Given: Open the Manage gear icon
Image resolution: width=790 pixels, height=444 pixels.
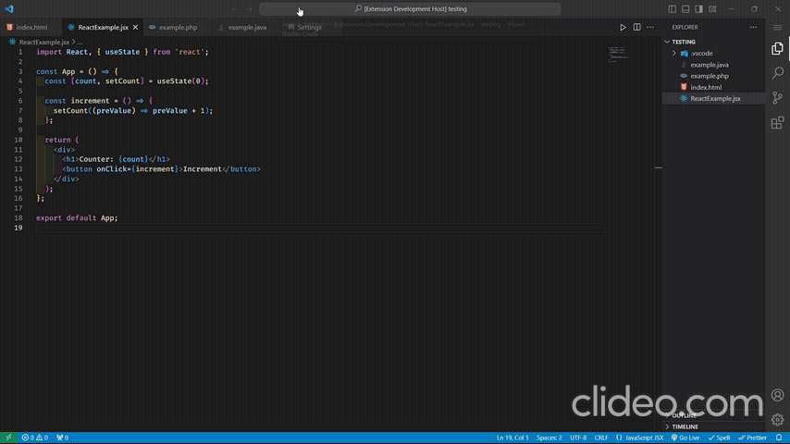Looking at the screenshot, I should click(777, 419).
